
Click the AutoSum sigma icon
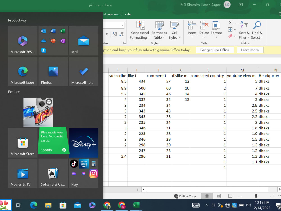click(x=230, y=23)
